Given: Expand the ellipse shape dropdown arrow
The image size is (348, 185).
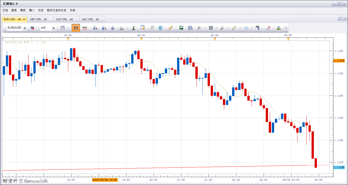Looking at the screenshot, I should coord(252,28).
